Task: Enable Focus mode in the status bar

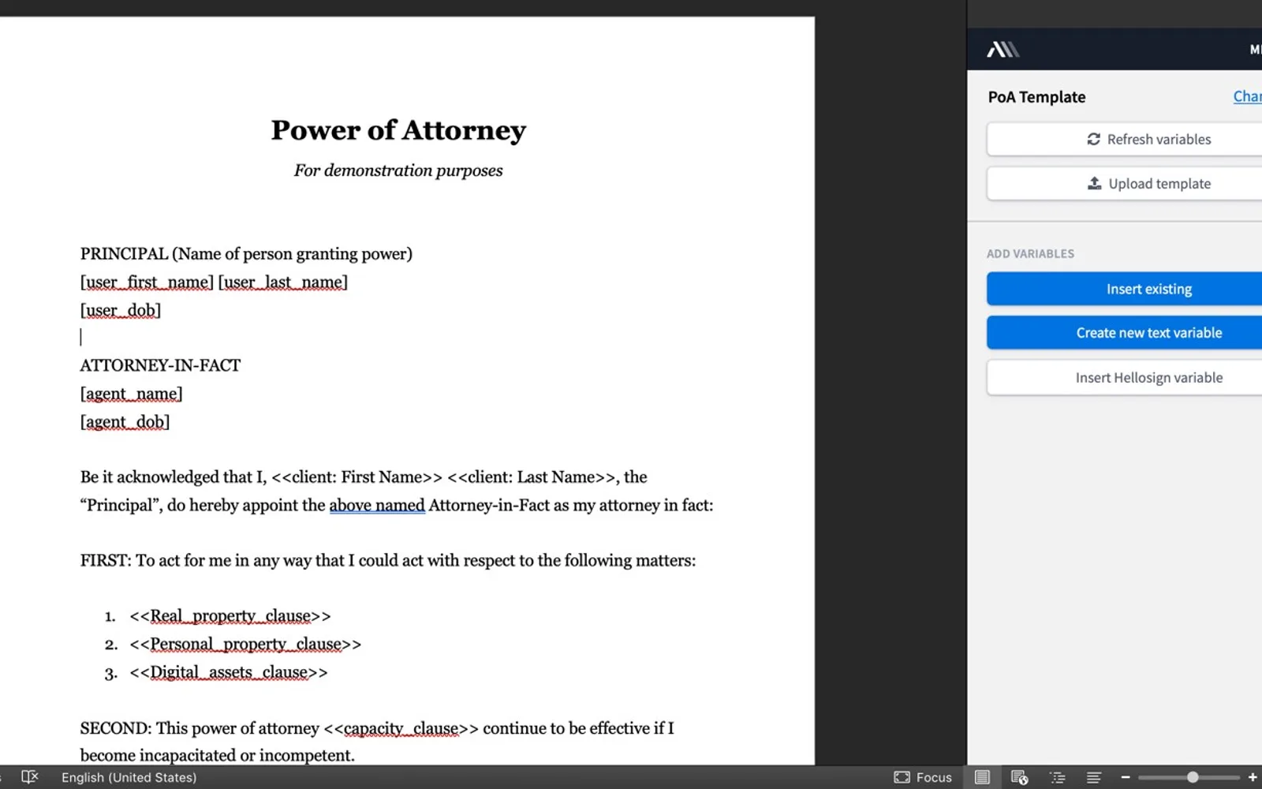Action: click(923, 777)
